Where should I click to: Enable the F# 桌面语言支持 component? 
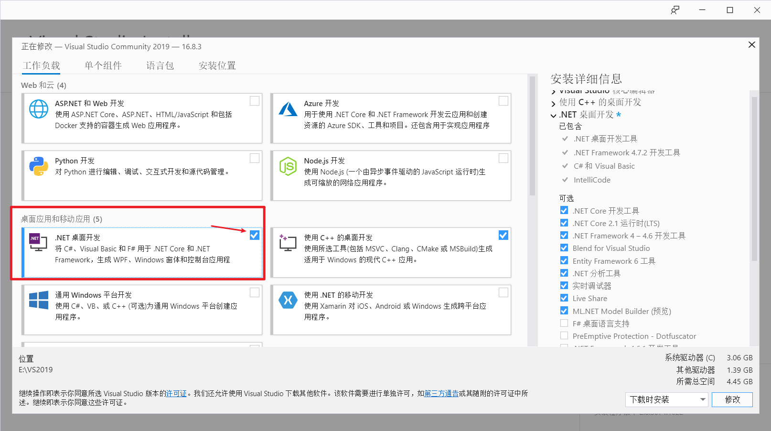pos(564,323)
